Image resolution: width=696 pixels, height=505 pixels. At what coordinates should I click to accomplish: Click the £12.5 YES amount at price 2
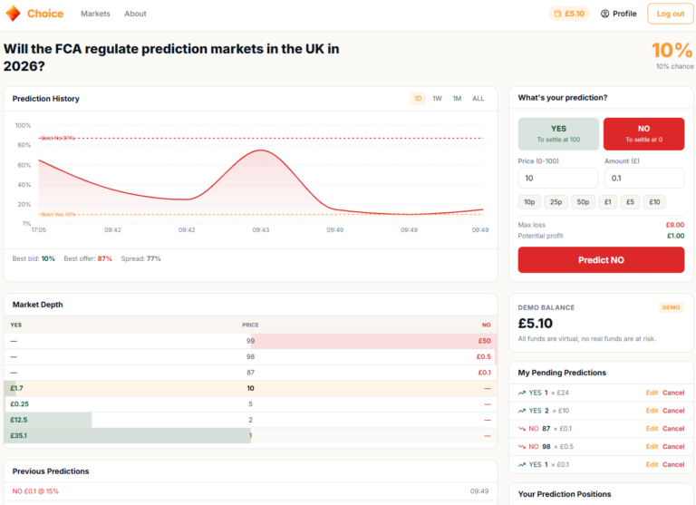19,420
